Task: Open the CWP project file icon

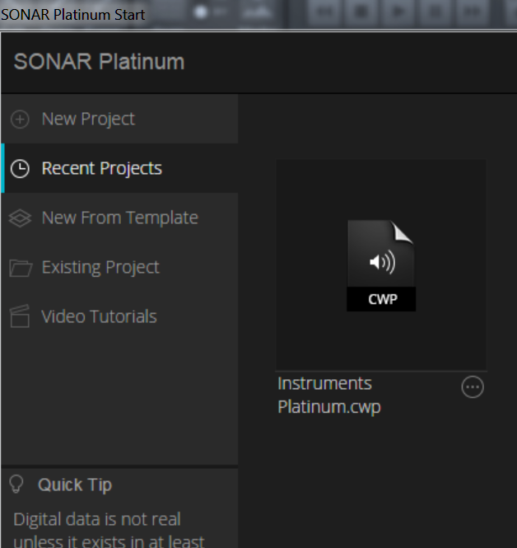Action: coord(380,265)
